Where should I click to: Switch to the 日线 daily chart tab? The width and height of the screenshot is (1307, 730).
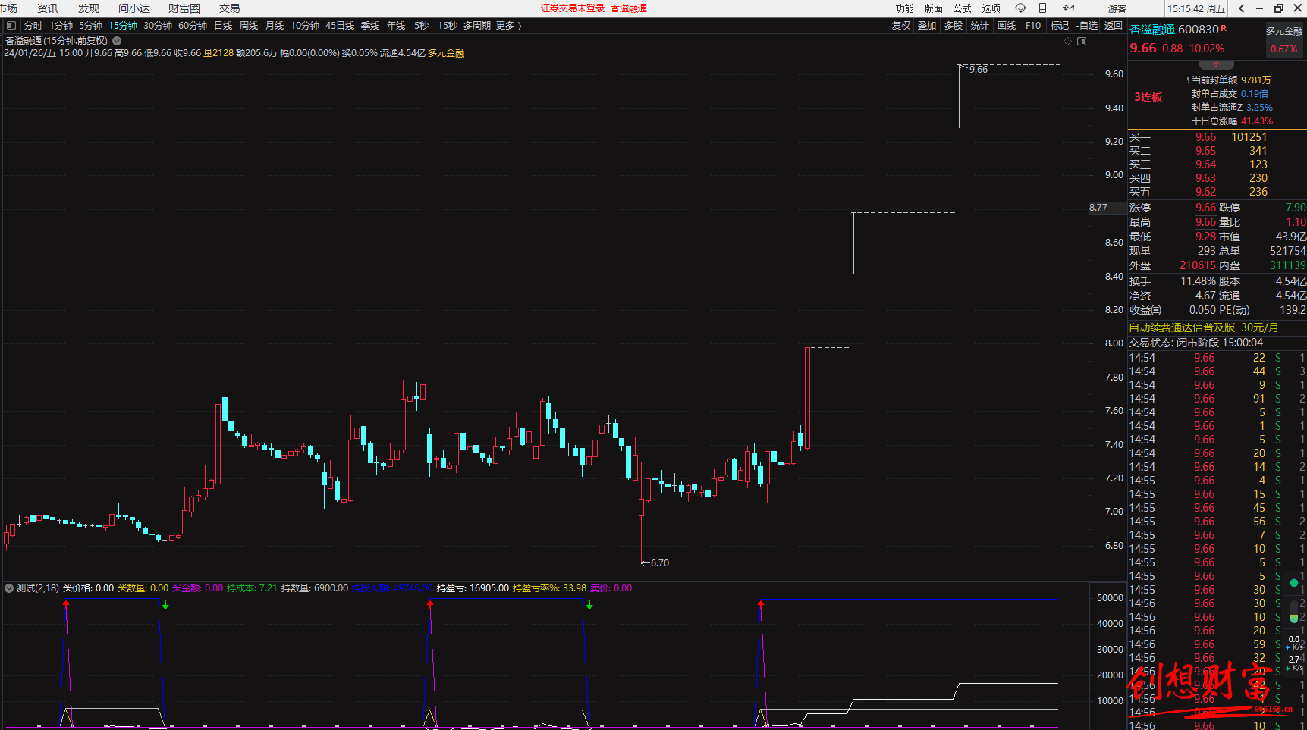coord(223,26)
